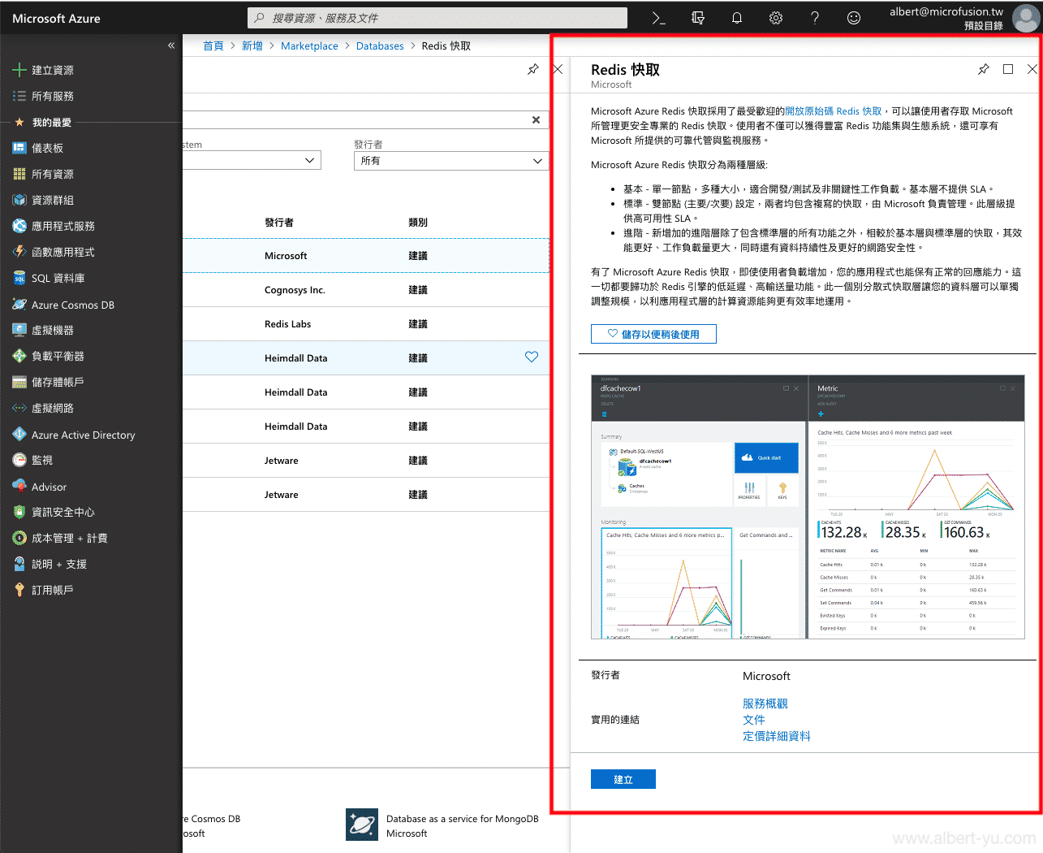Image resolution: width=1043 pixels, height=853 pixels.
Task: Select the Microsoft publisher row
Action: tap(366, 256)
